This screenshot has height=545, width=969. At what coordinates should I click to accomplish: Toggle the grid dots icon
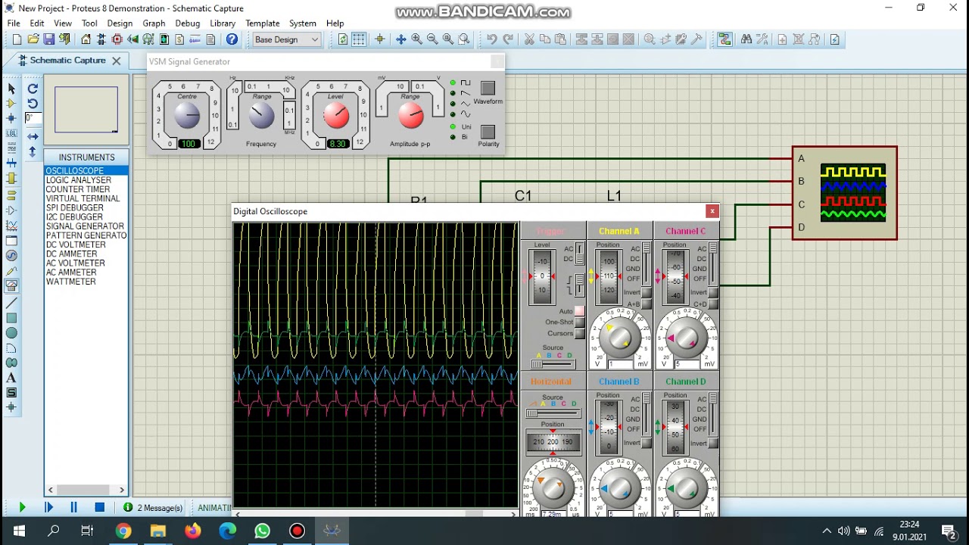359,39
